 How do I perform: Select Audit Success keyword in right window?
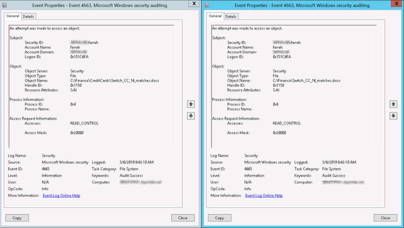334,176
